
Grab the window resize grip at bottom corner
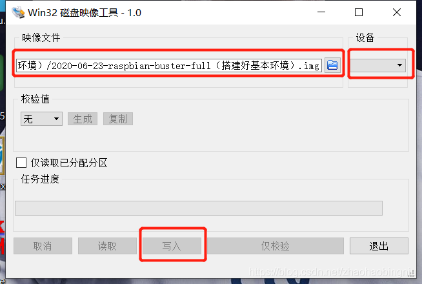click(x=411, y=274)
